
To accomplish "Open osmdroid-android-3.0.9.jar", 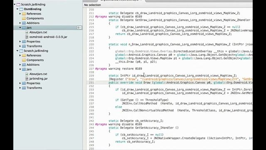I will pos(48,37).
